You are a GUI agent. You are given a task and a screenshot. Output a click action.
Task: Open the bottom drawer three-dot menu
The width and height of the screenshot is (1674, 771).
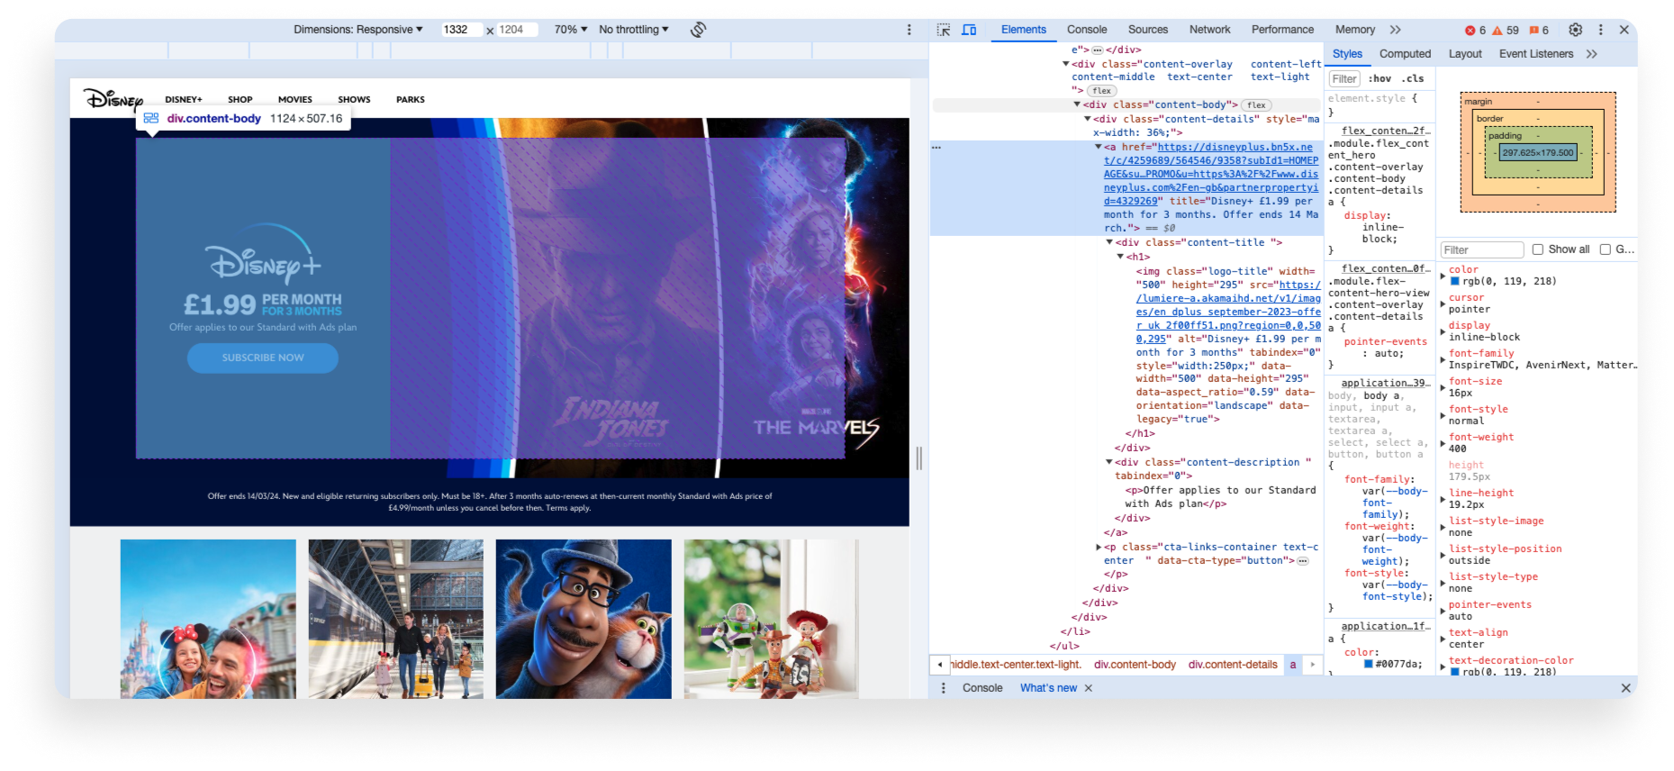pos(943,688)
